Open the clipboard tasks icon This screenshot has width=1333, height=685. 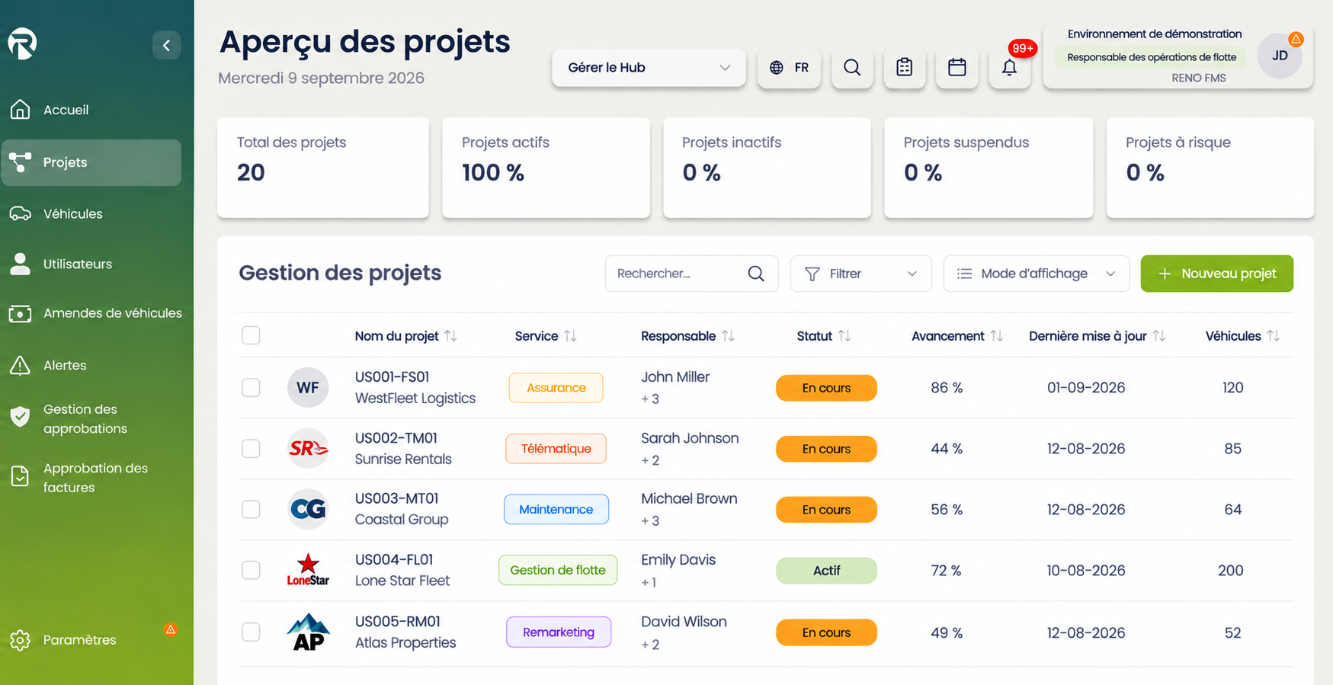click(x=905, y=68)
